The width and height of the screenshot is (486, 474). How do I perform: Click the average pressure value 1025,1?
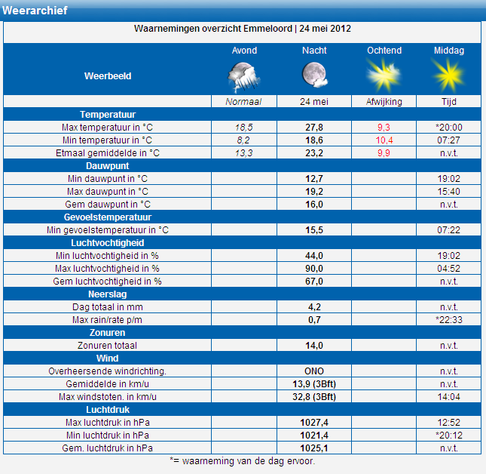314,448
